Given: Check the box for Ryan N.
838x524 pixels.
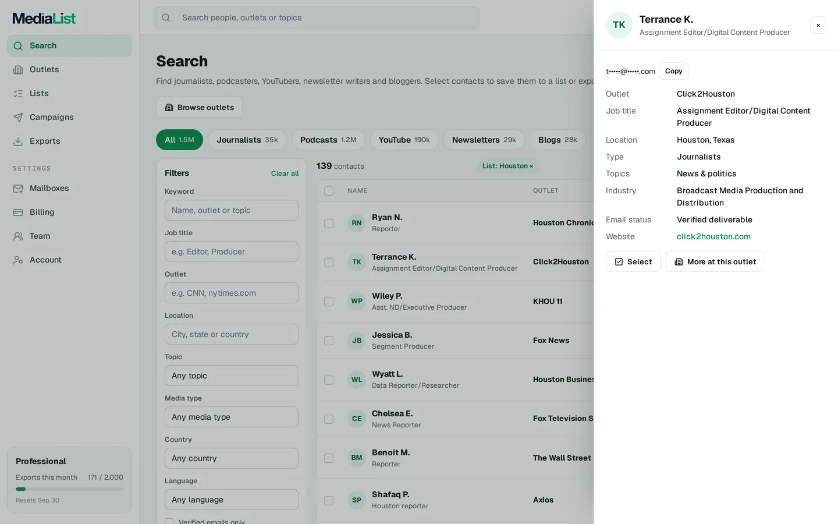Looking at the screenshot, I should (x=329, y=224).
